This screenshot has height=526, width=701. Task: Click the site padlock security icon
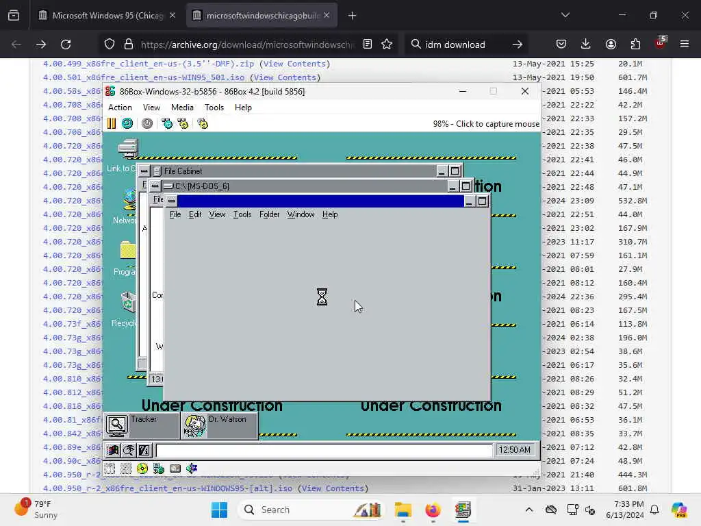tap(129, 45)
